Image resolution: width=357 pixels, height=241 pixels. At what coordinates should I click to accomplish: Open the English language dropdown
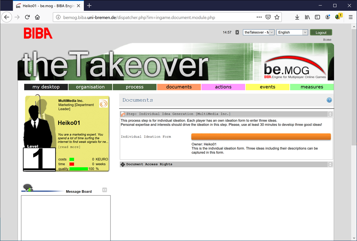pos(292,32)
